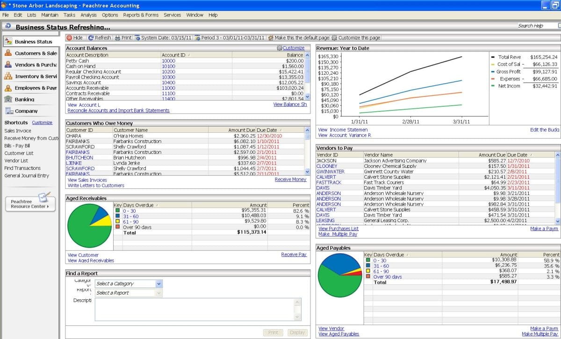This screenshot has height=339, width=561.
Task: Open the Banking navigation icon
Action: click(8, 99)
